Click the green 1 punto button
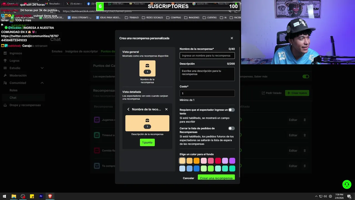The height and width of the screenshot is (200, 355). point(147,142)
